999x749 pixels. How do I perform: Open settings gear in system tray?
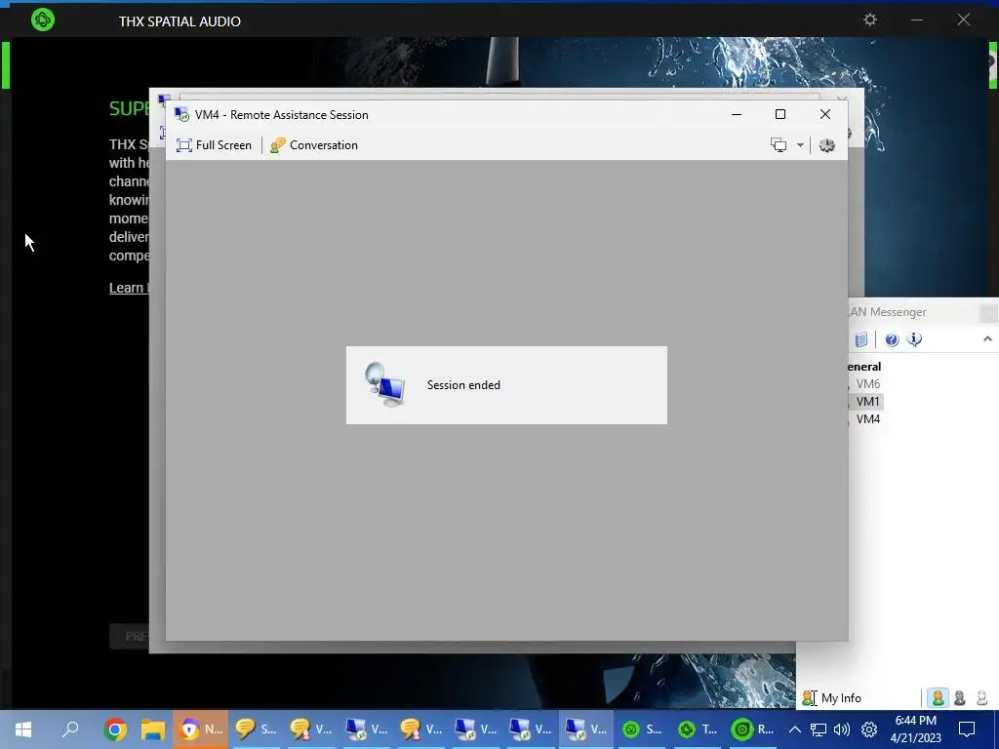(x=869, y=729)
